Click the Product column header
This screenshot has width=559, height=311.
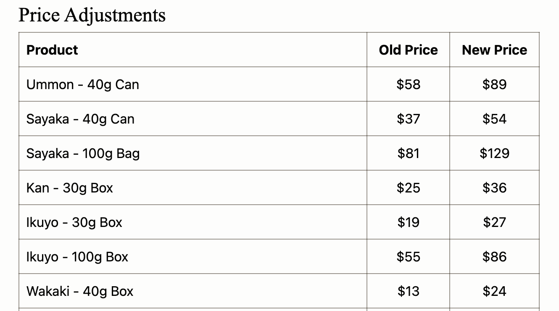52,50
